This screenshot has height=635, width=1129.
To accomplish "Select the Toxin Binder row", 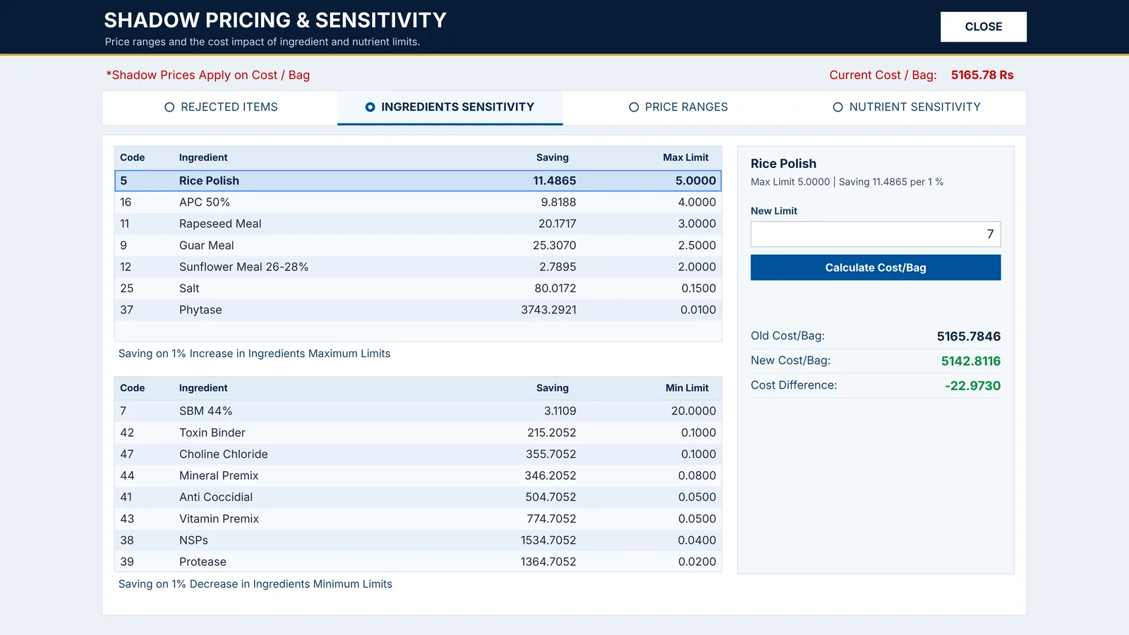I will coord(418,433).
